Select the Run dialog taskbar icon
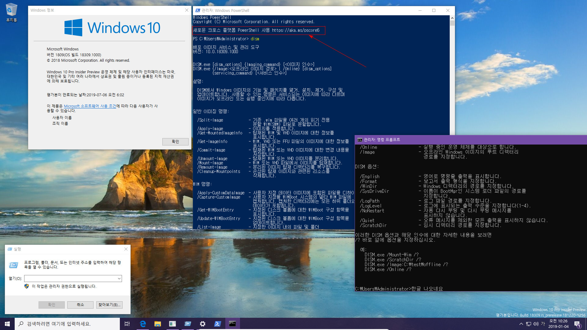 pos(187,324)
